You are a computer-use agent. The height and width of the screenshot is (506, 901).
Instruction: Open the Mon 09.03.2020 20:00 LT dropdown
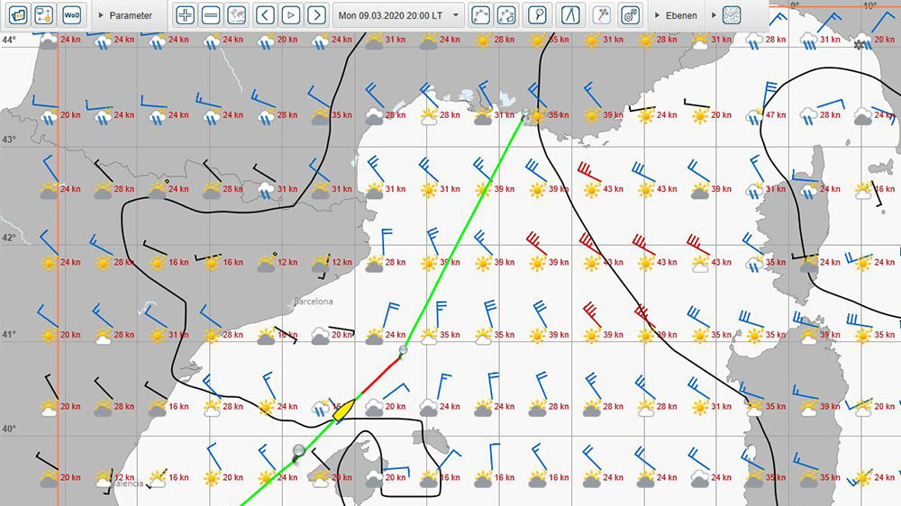coord(398,15)
